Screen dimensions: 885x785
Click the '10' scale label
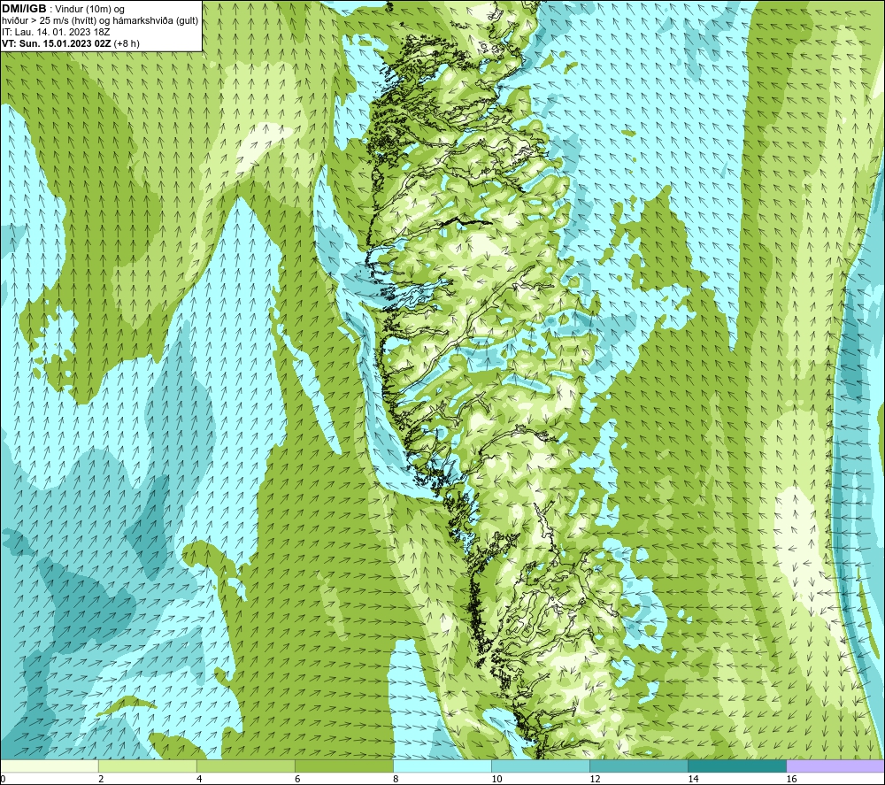(496, 779)
